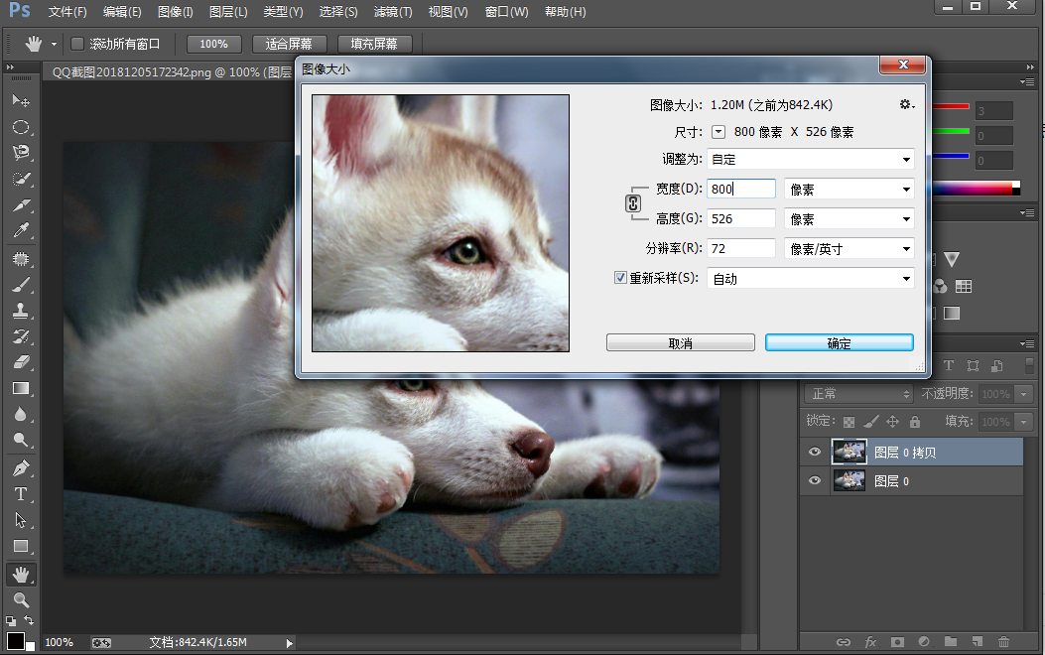Toggle the 滚动所有窗口 checkbox
Screen dimensions: 1045x655
pyautogui.click(x=77, y=44)
